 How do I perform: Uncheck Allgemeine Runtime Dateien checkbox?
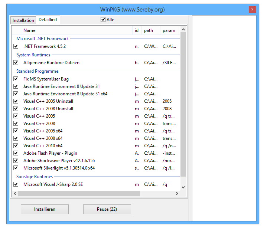[x=16, y=63]
